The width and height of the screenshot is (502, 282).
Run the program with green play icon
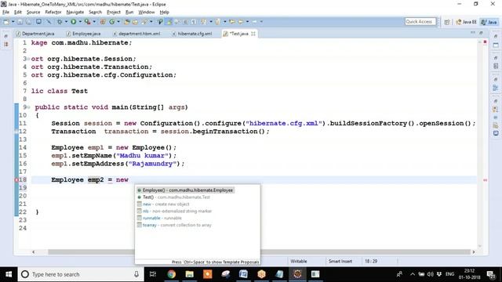[73, 22]
